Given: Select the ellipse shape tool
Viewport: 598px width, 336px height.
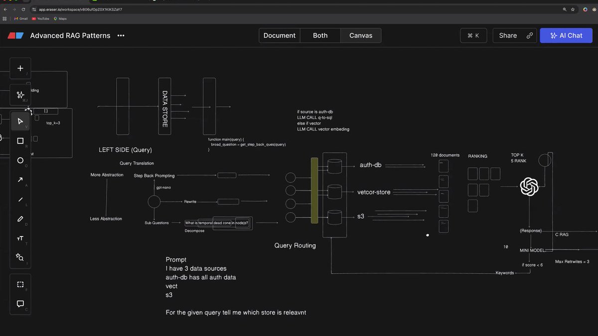Looking at the screenshot, I should (x=20, y=160).
